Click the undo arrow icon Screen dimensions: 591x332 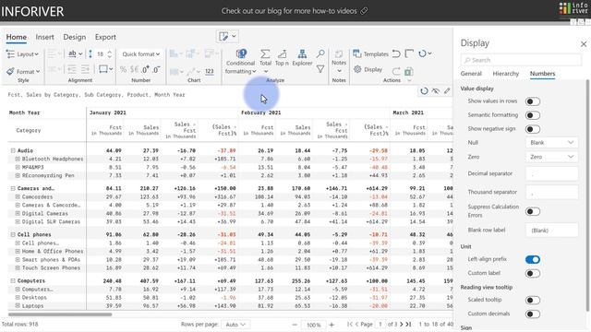point(396,53)
